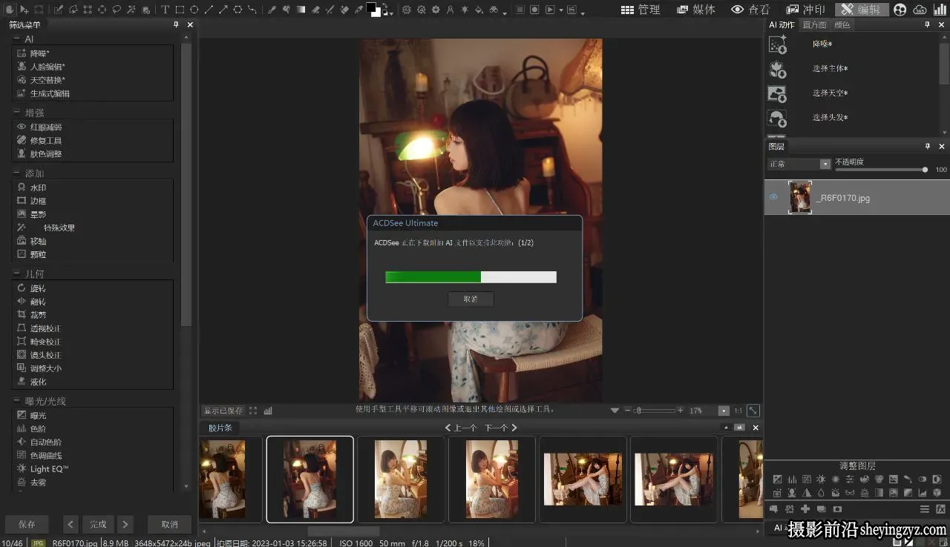Run the 选择天空 AI action
The height and width of the screenshot is (547, 950).
pyautogui.click(x=830, y=93)
